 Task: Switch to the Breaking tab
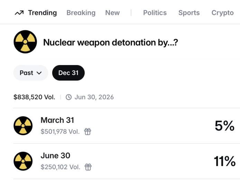[81, 13]
